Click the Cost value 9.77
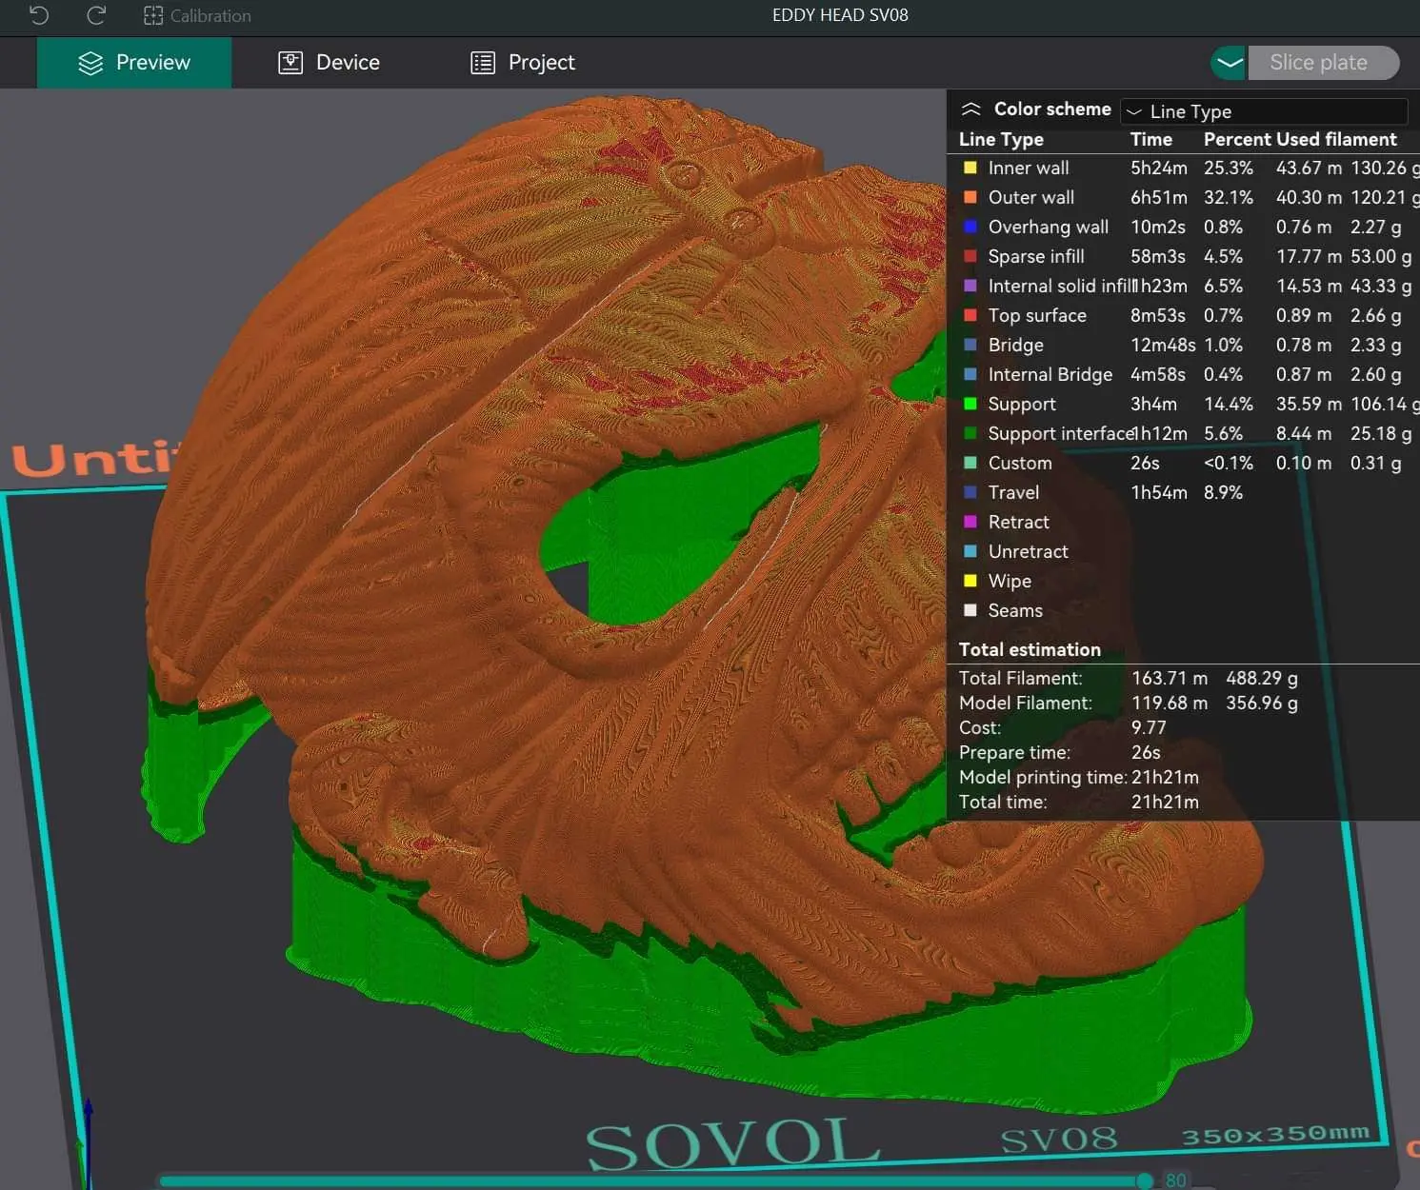The height and width of the screenshot is (1190, 1420). [x=1149, y=727]
